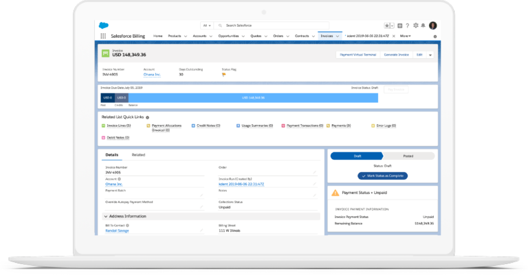This screenshot has height=275, width=528.
Task: Edit the Notes field pencil icon
Action: [x=314, y=195]
